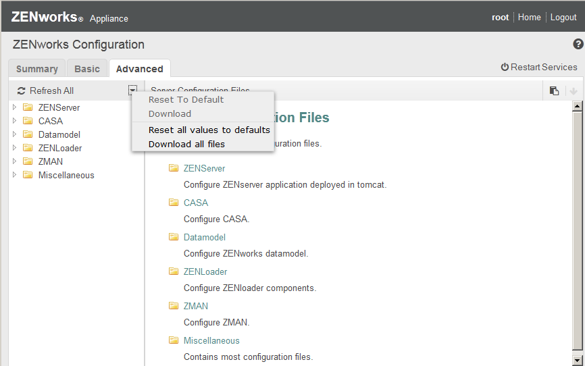585x366 pixels.
Task: Click the ZMAN folder icon in content pane
Action: [x=174, y=306]
